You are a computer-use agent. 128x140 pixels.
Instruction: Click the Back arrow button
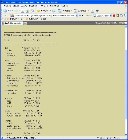pyautogui.click(x=5, y=11)
